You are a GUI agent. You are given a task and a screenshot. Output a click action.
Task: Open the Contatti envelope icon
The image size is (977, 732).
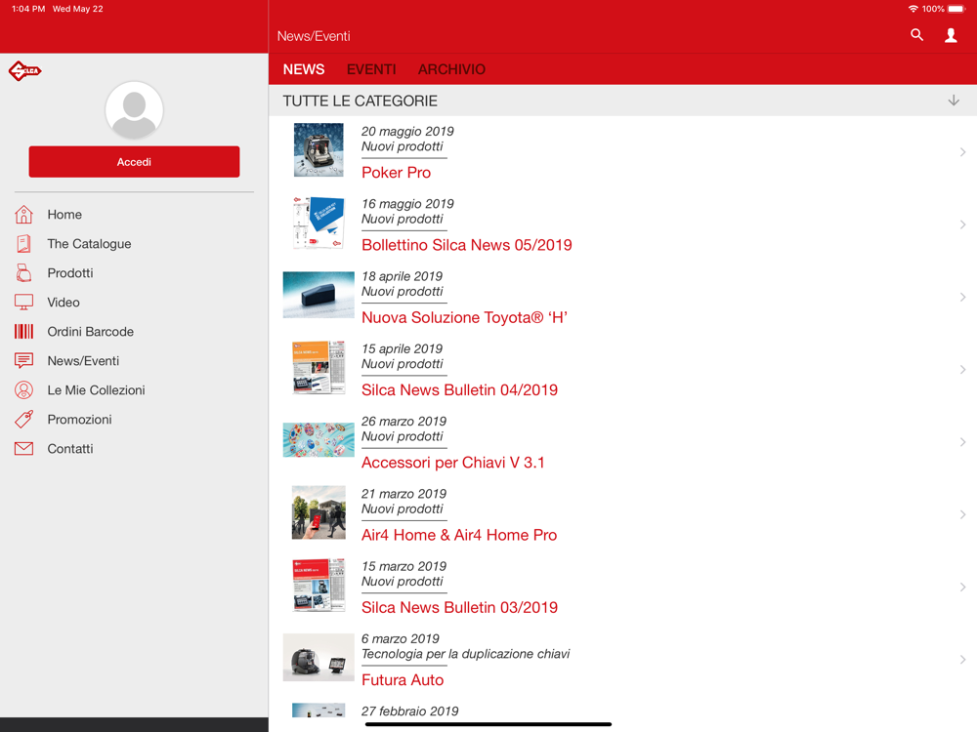click(24, 449)
